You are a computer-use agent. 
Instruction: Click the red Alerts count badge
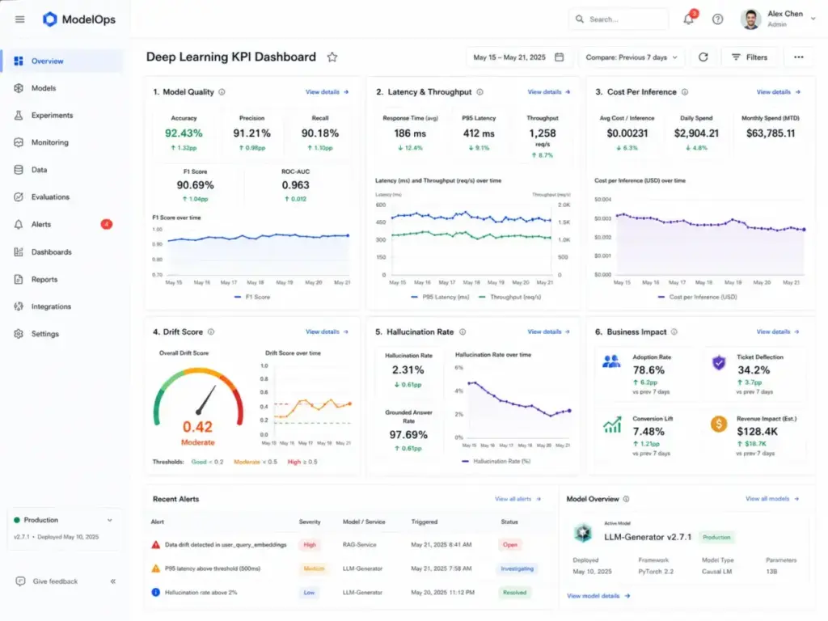[107, 225]
